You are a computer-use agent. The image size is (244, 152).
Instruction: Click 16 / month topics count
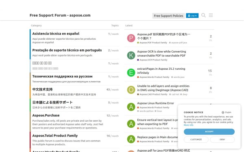(113, 136)
